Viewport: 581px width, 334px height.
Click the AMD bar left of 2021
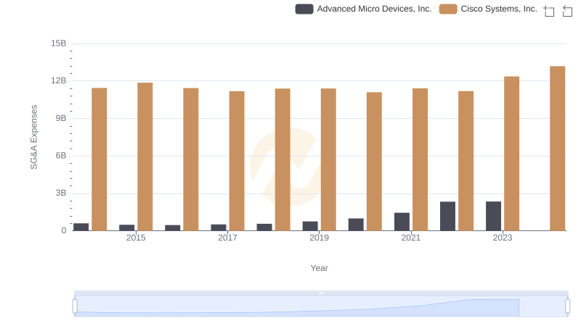pyautogui.click(x=402, y=222)
